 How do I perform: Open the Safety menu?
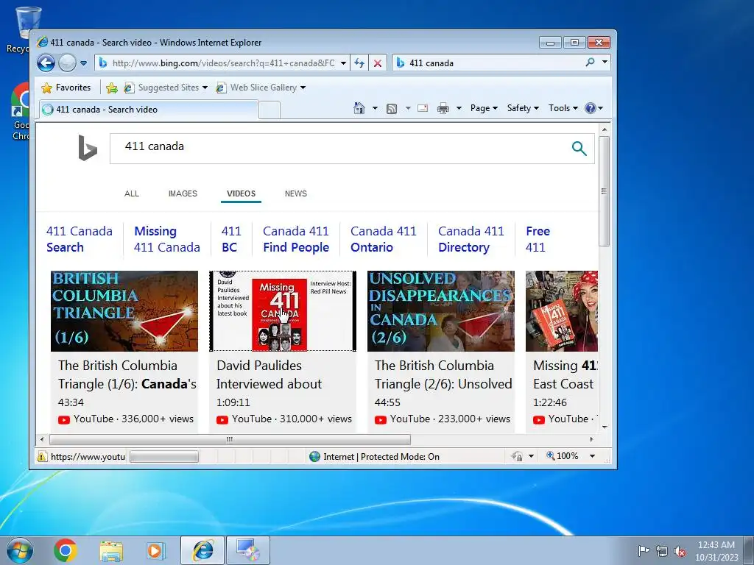(523, 108)
